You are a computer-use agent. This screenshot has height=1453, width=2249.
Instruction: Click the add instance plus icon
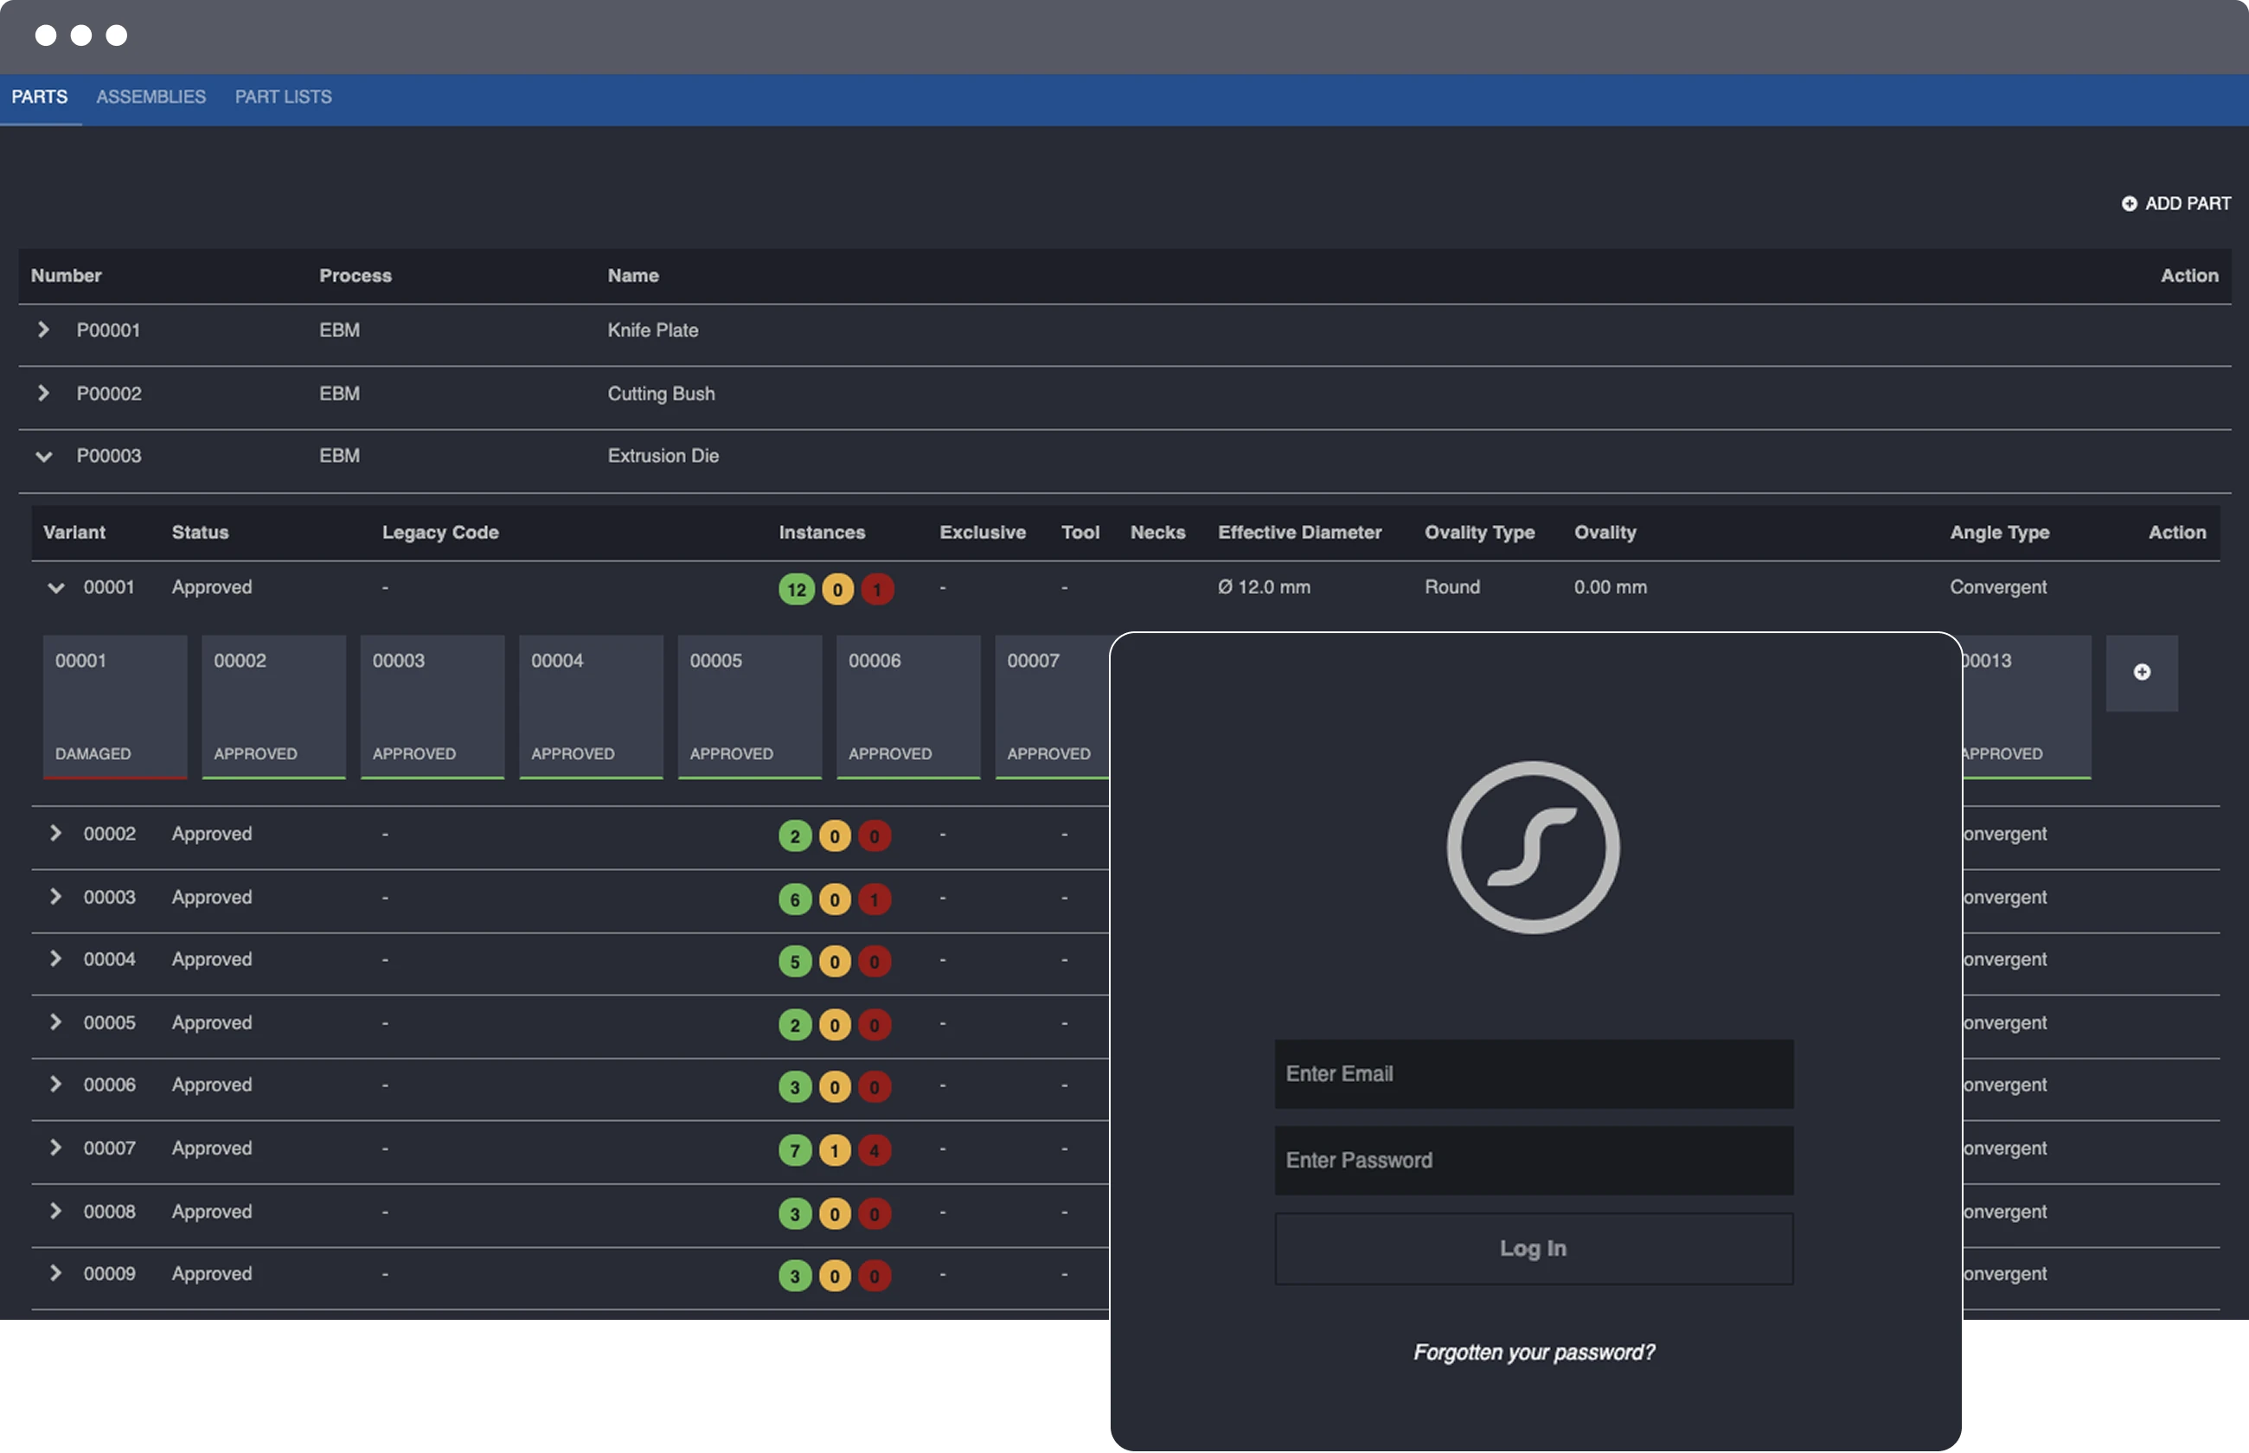(2142, 672)
